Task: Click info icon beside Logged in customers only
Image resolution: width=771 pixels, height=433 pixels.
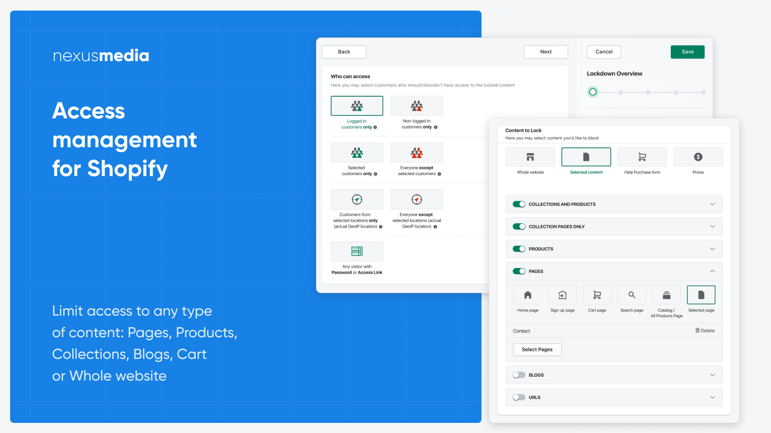Action: pyautogui.click(x=375, y=127)
